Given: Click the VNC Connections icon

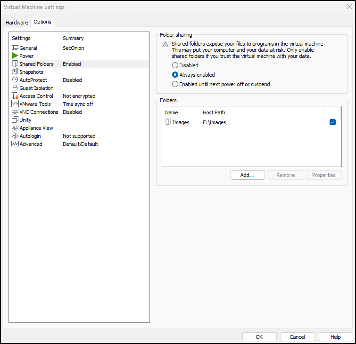Looking at the screenshot, I should 15,112.
